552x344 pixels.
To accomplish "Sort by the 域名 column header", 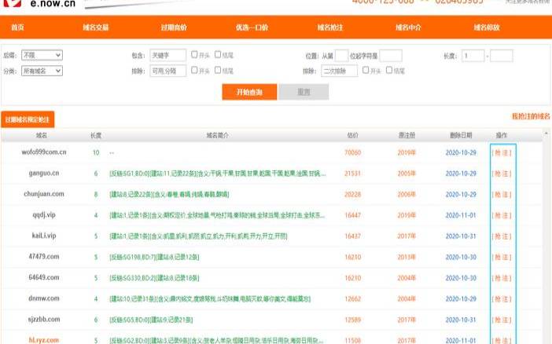I will click(x=42, y=135).
